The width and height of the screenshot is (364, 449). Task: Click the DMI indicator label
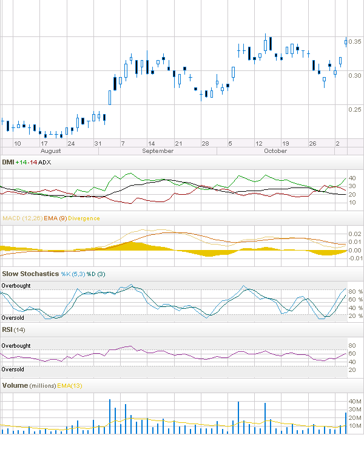8,162
